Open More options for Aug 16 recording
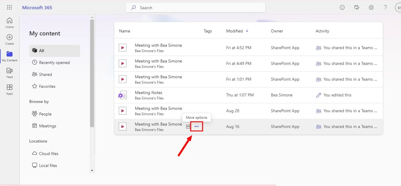Screen dimensions: 401x186 197,126
